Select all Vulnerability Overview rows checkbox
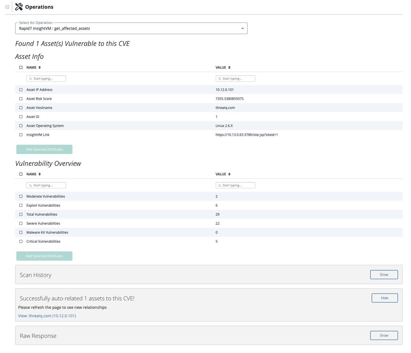This screenshot has width=411, height=353. [21, 174]
